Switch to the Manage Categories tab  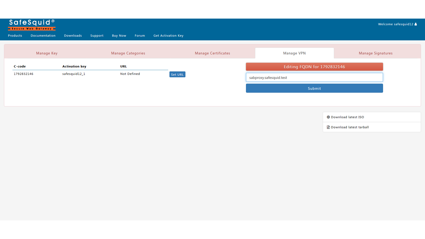click(x=128, y=53)
